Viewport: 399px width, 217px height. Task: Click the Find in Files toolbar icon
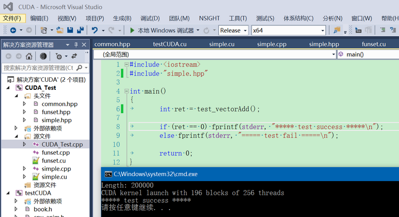tap(337, 30)
